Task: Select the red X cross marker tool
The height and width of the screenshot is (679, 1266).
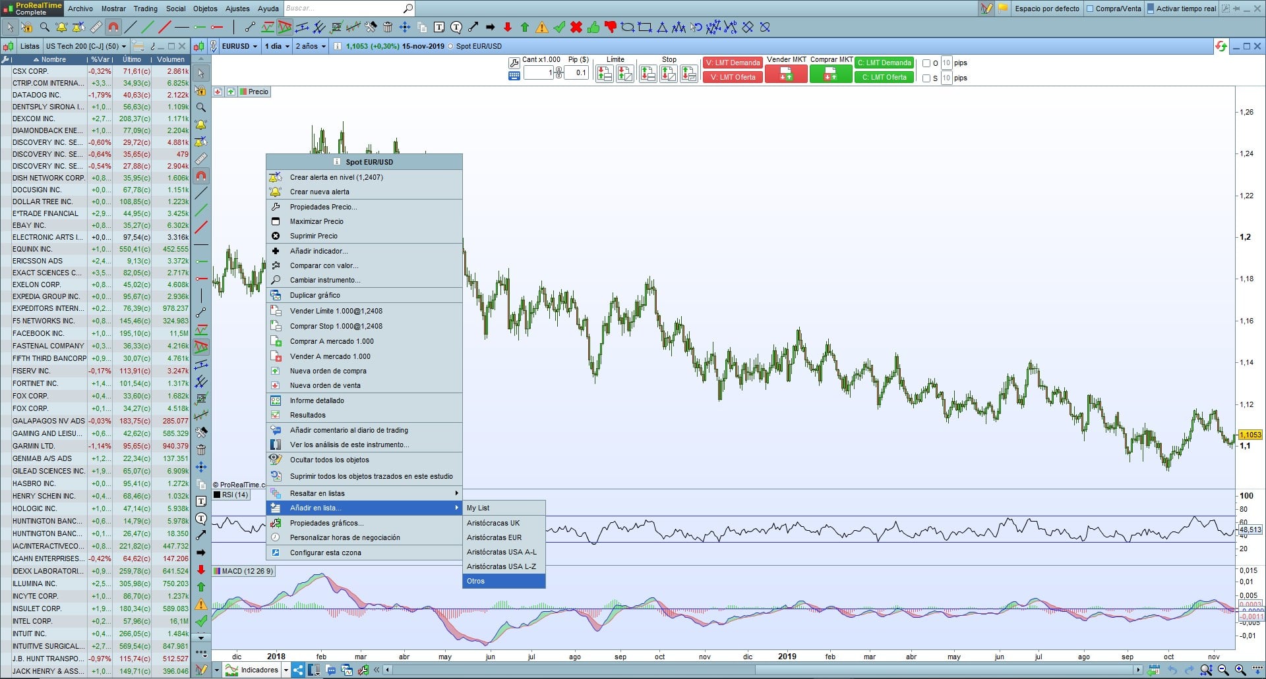Action: (x=576, y=27)
